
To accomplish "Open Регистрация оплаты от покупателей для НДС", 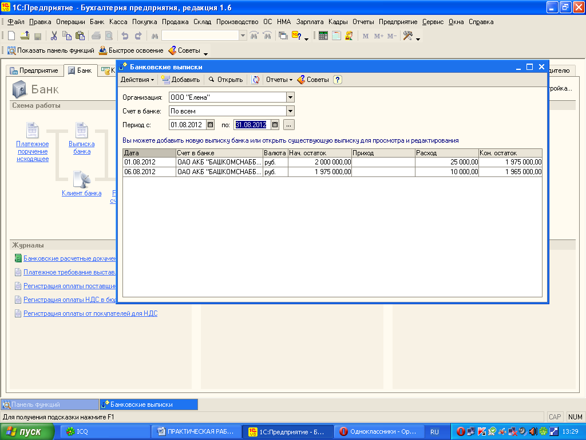I will (90, 313).
